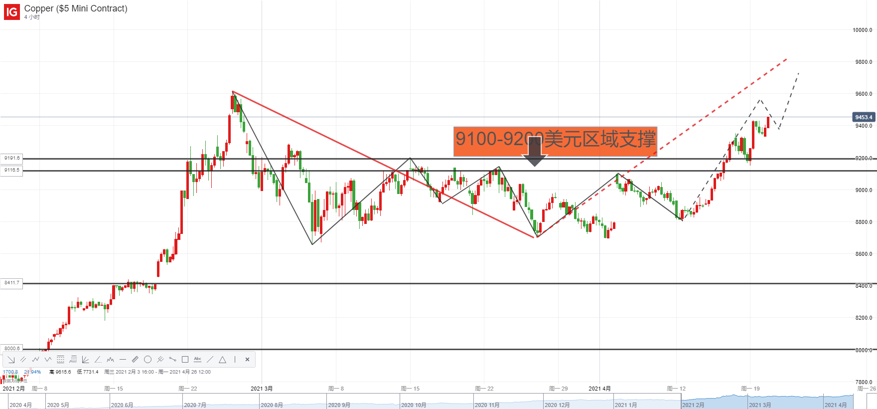Click 2020 9月 in the navigator strip
Viewport: 877px width, 409px height.
pyautogui.click(x=339, y=405)
